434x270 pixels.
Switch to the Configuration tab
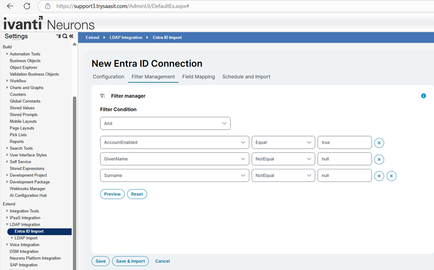[x=108, y=77]
